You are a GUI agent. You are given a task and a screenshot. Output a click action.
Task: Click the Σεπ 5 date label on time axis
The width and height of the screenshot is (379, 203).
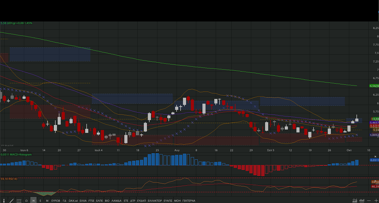point(271,150)
